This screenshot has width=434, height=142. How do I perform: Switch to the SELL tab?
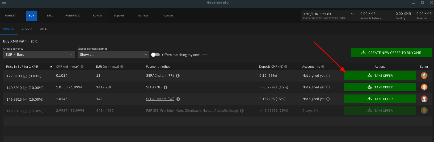pos(50,16)
